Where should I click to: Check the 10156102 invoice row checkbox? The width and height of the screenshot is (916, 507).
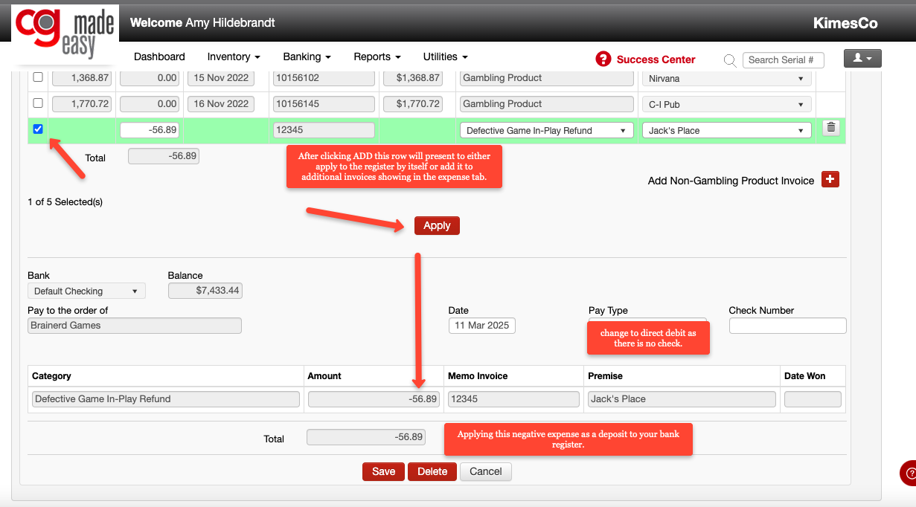(38, 77)
